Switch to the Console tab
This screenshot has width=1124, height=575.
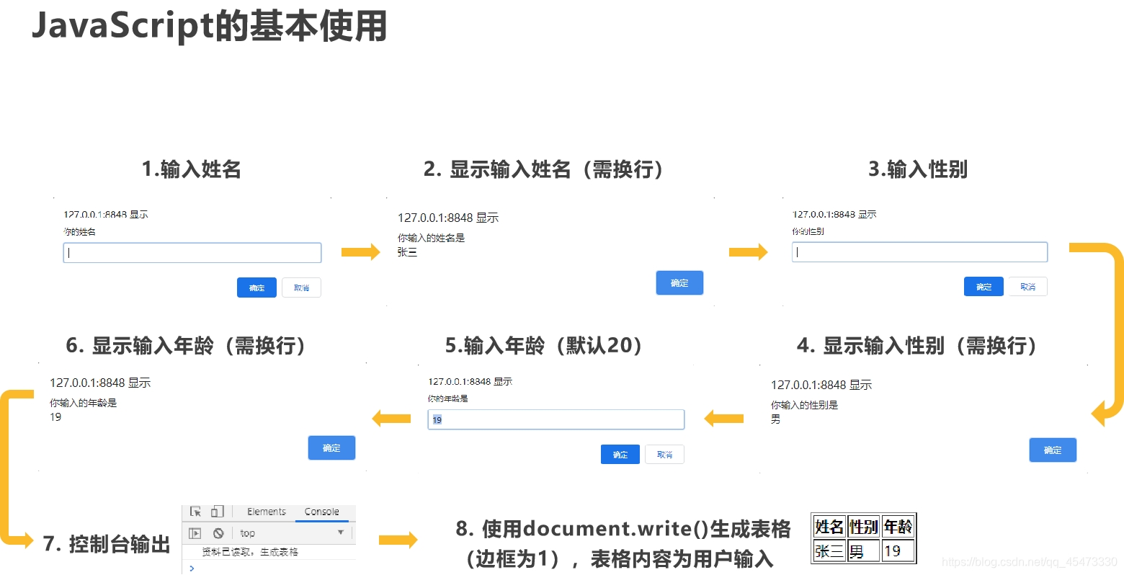click(x=321, y=512)
